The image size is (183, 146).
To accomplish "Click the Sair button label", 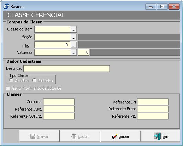I will [x=166, y=136].
